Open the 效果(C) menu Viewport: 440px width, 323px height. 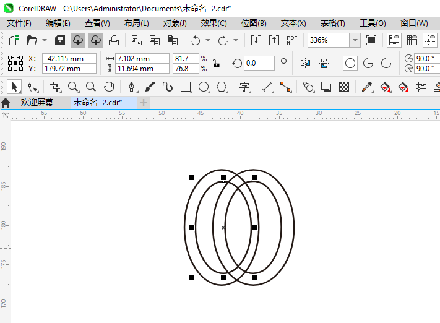214,23
